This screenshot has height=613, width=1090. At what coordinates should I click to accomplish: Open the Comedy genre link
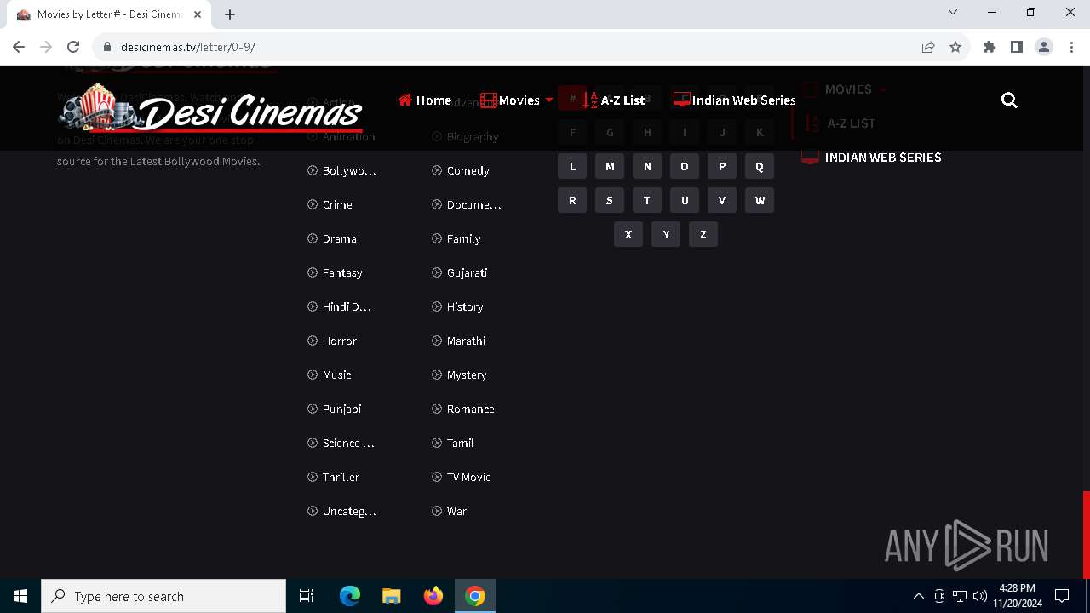pos(461,170)
